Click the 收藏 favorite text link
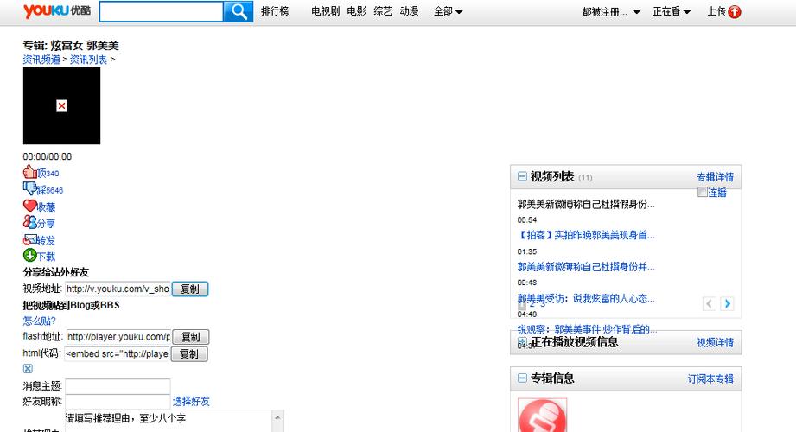Image resolution: width=796 pixels, height=432 pixels. point(46,207)
